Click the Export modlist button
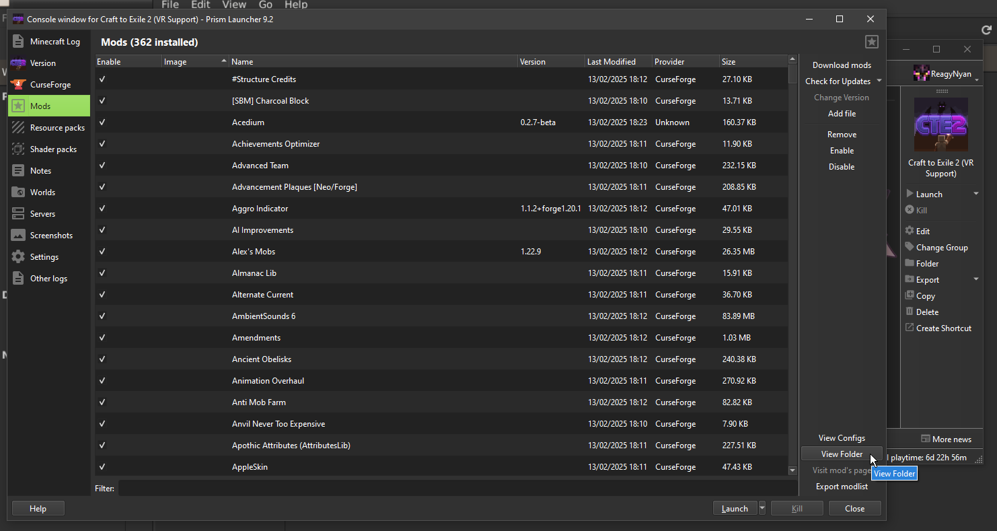Image resolution: width=997 pixels, height=531 pixels. click(x=842, y=487)
